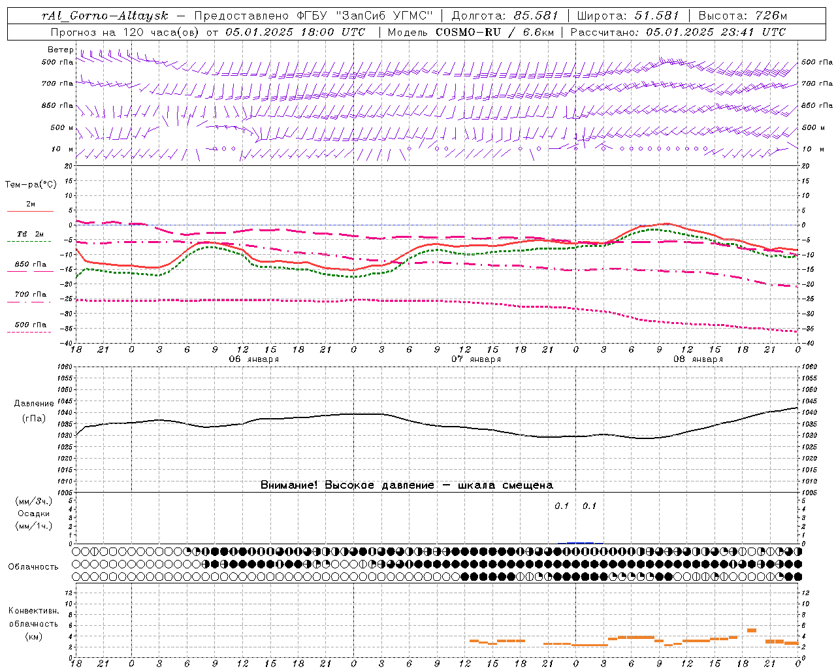Click the forecast start time 05.01.2025 18:00 UTC

(295, 32)
